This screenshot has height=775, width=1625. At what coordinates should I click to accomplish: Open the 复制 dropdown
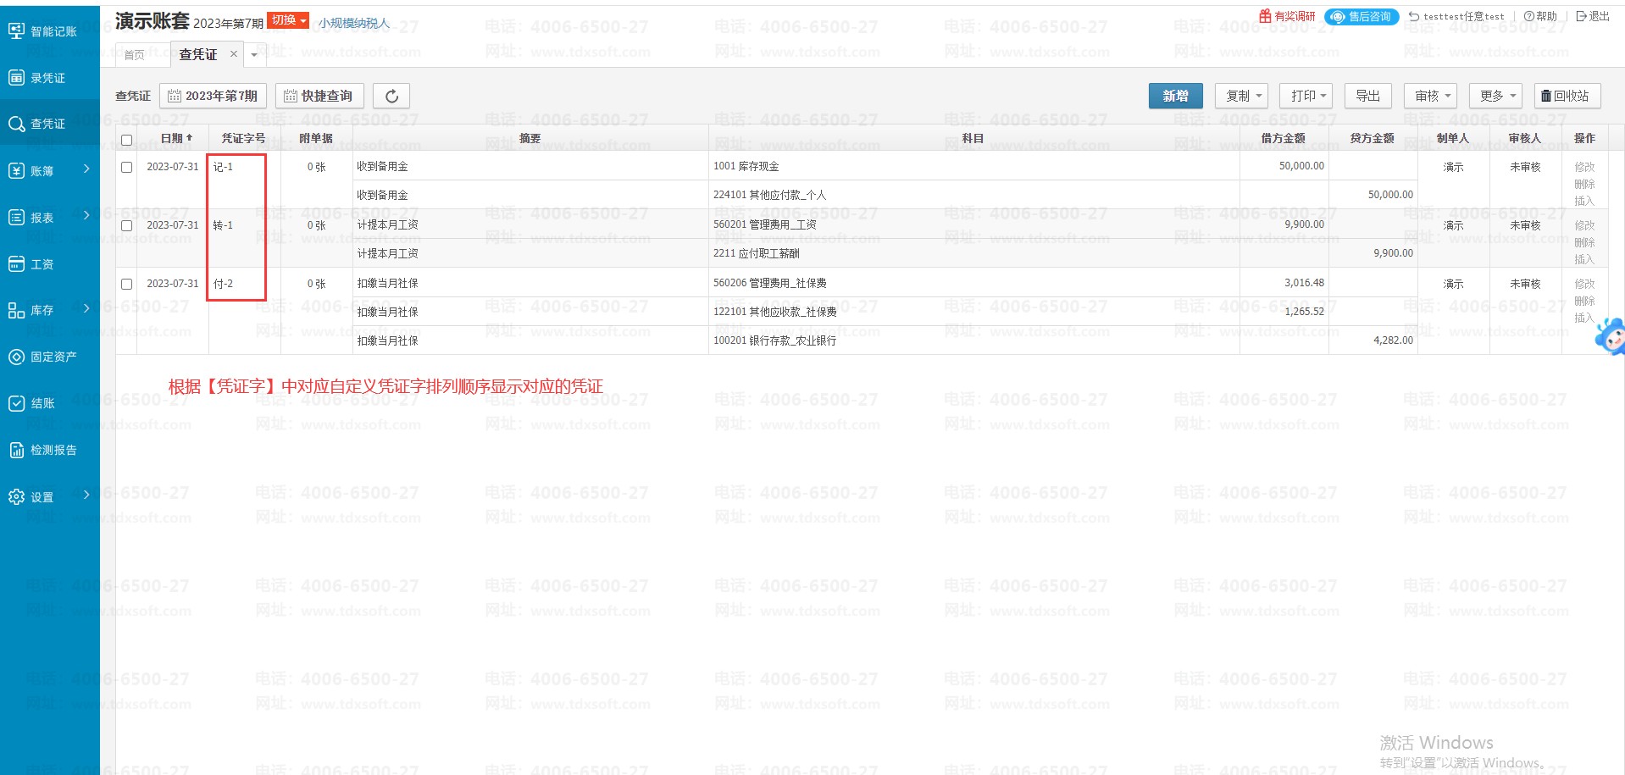click(1243, 97)
